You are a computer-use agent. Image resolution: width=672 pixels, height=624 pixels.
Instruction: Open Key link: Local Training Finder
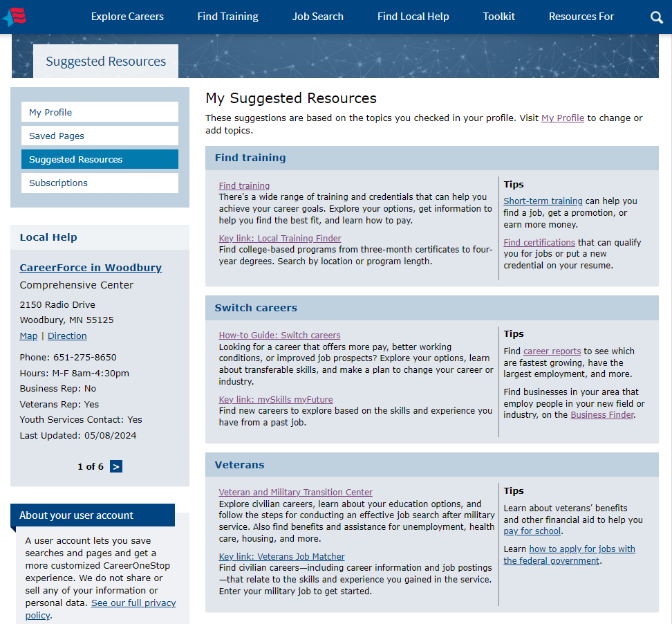280,239
